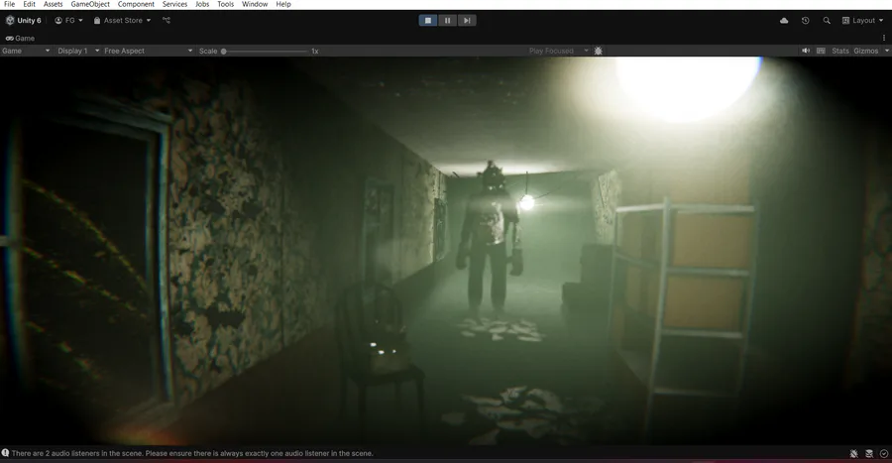Open the FG account dropdown
Viewport: 892px width, 463px height.
(68, 21)
